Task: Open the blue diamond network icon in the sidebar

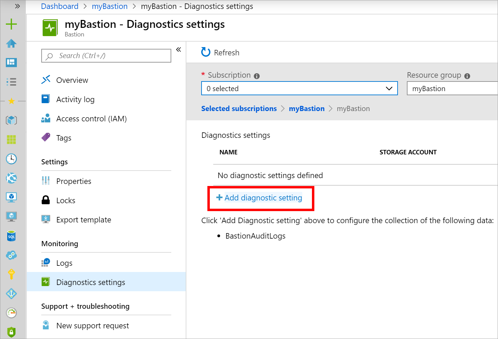Action: click(11, 294)
